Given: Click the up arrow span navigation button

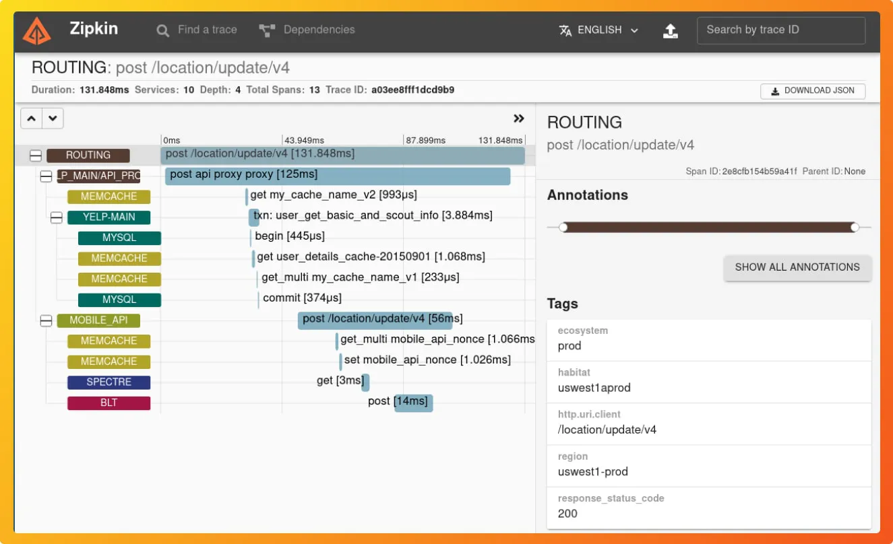Looking at the screenshot, I should coord(32,119).
